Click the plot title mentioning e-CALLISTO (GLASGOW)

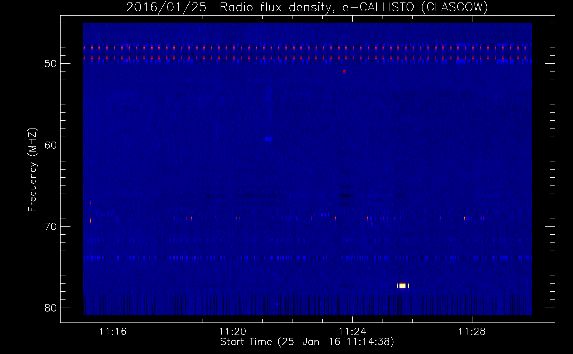[x=307, y=7]
